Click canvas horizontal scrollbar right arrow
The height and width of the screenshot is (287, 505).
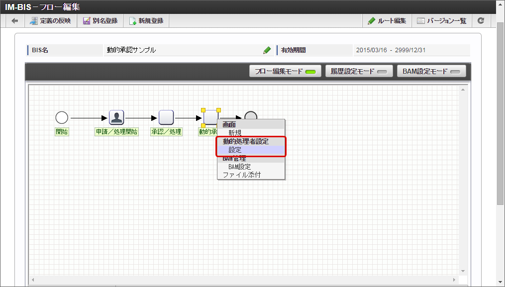tap(454, 280)
